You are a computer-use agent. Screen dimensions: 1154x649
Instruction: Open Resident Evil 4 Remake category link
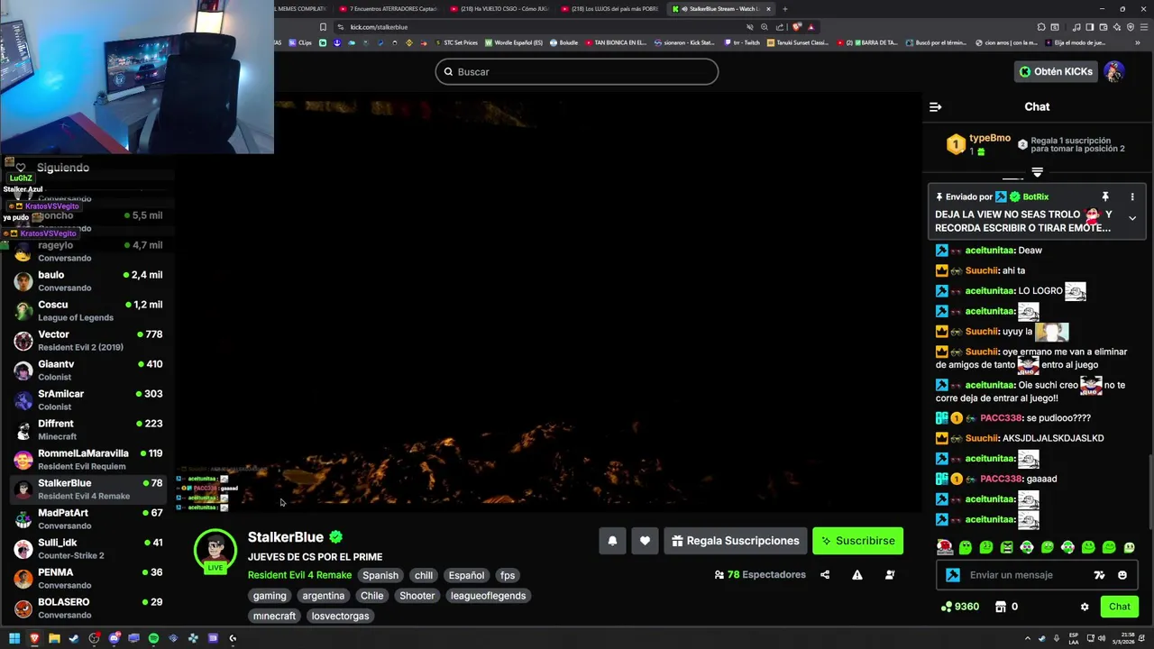tap(299, 575)
